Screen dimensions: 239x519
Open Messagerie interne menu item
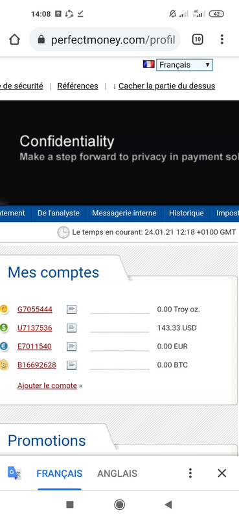tap(124, 213)
